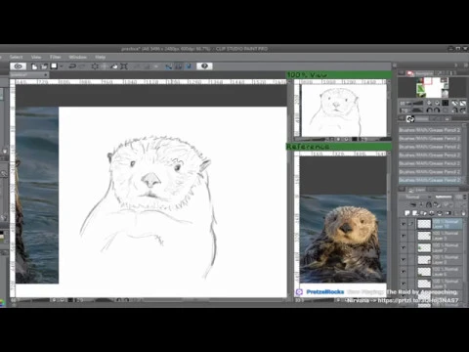Open the CLIP STUDIO launcher icon
The image size is (469, 352).
pyautogui.click(x=19, y=66)
